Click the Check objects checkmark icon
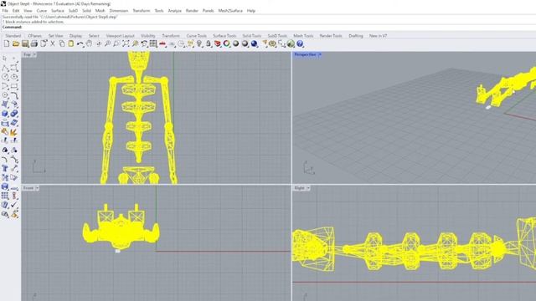The image size is (536, 301). click(14, 205)
